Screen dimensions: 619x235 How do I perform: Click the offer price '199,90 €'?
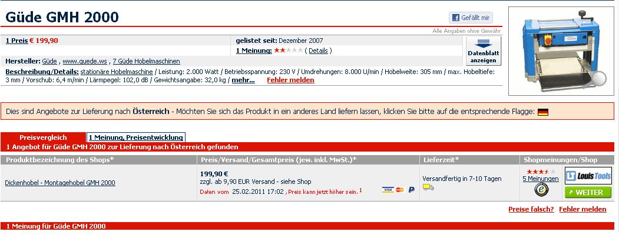(x=214, y=173)
